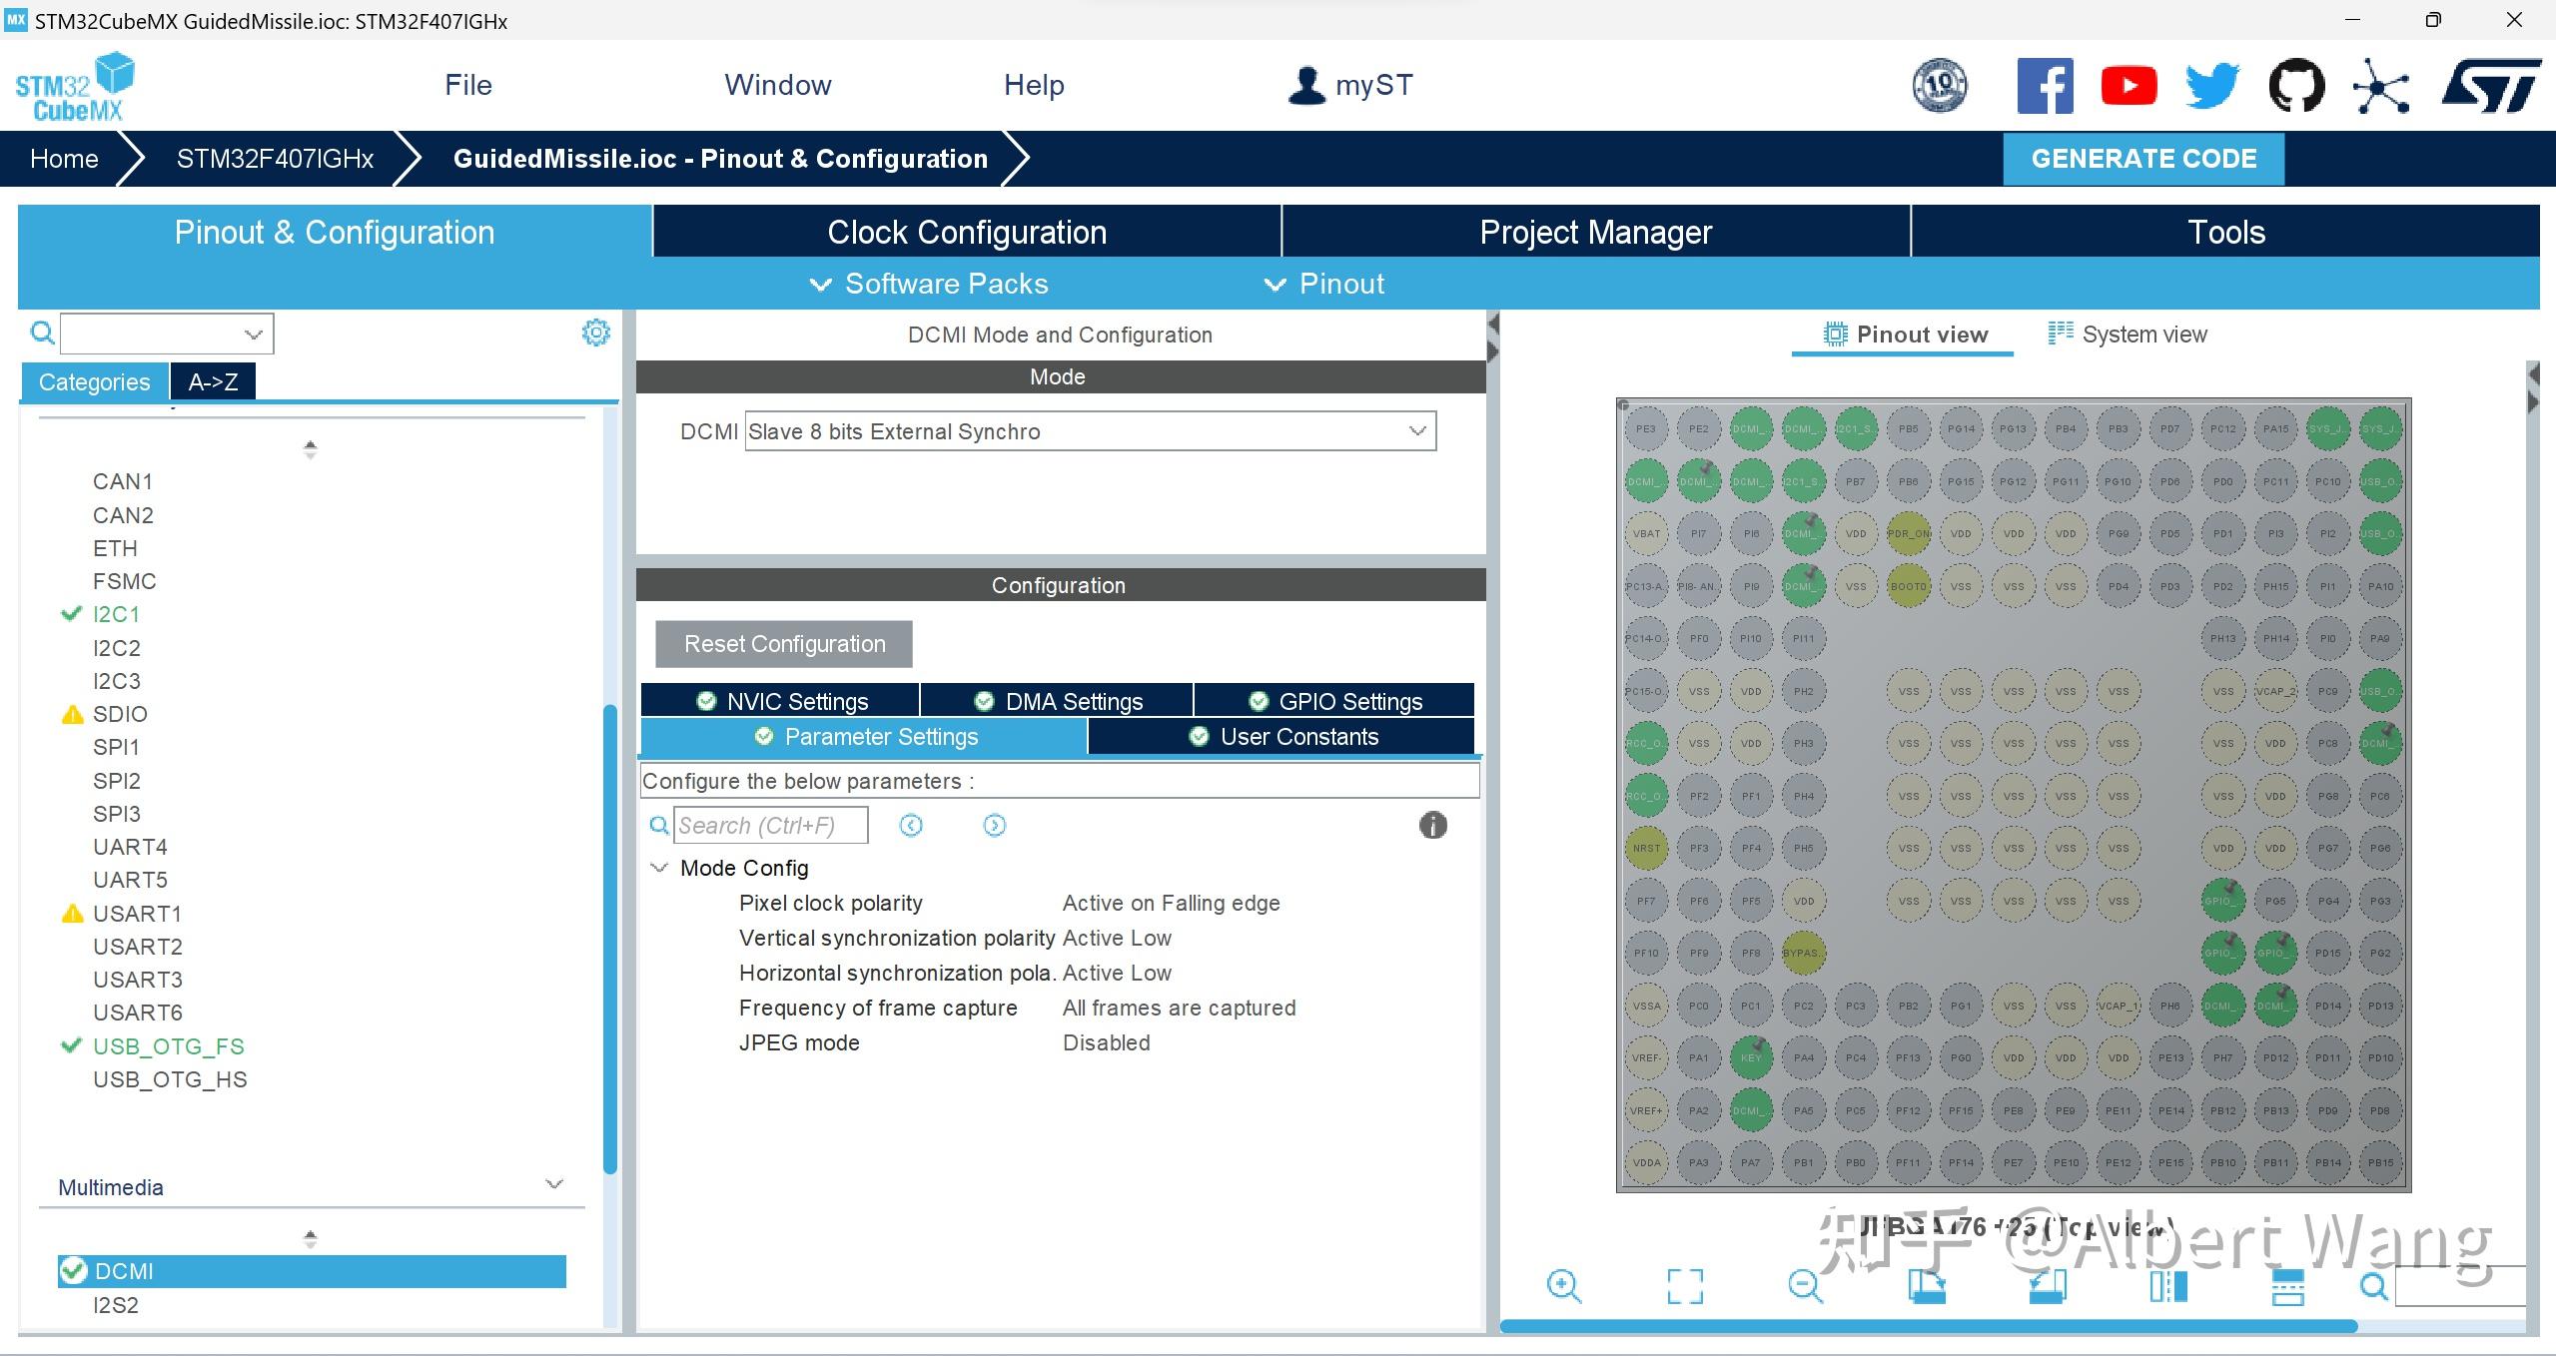Click the SDIO warning icon
The image size is (2556, 1356).
(72, 714)
